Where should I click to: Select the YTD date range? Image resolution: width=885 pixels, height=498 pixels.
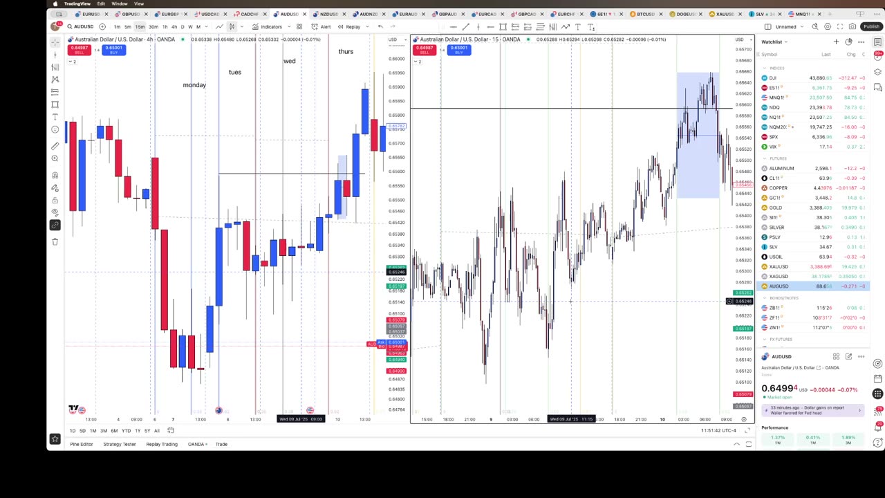coord(126,431)
